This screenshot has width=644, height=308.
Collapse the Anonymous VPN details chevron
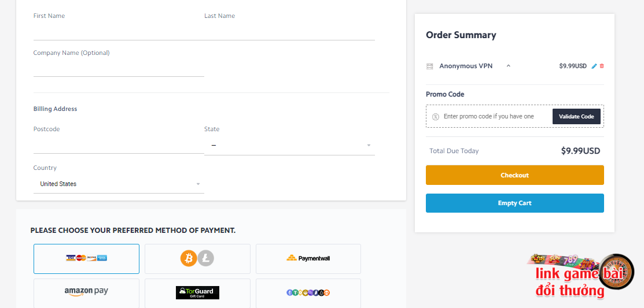click(509, 66)
